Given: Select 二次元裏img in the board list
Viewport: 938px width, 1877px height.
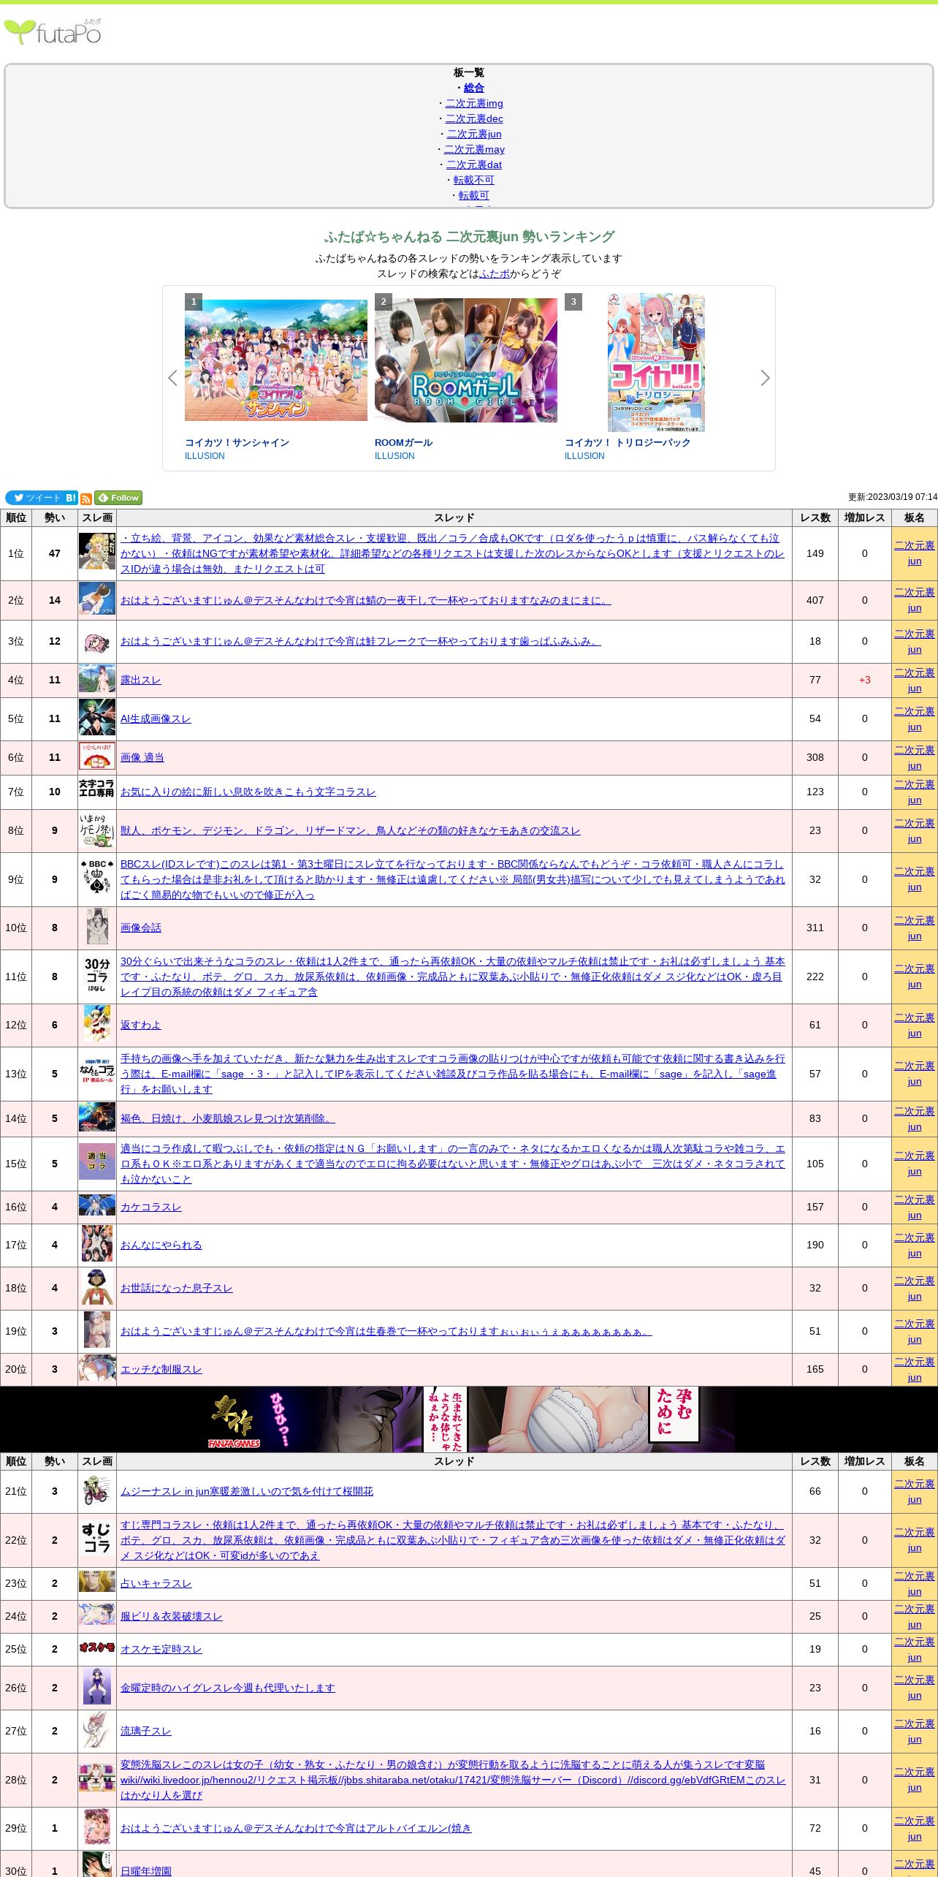Looking at the screenshot, I should coord(474,103).
